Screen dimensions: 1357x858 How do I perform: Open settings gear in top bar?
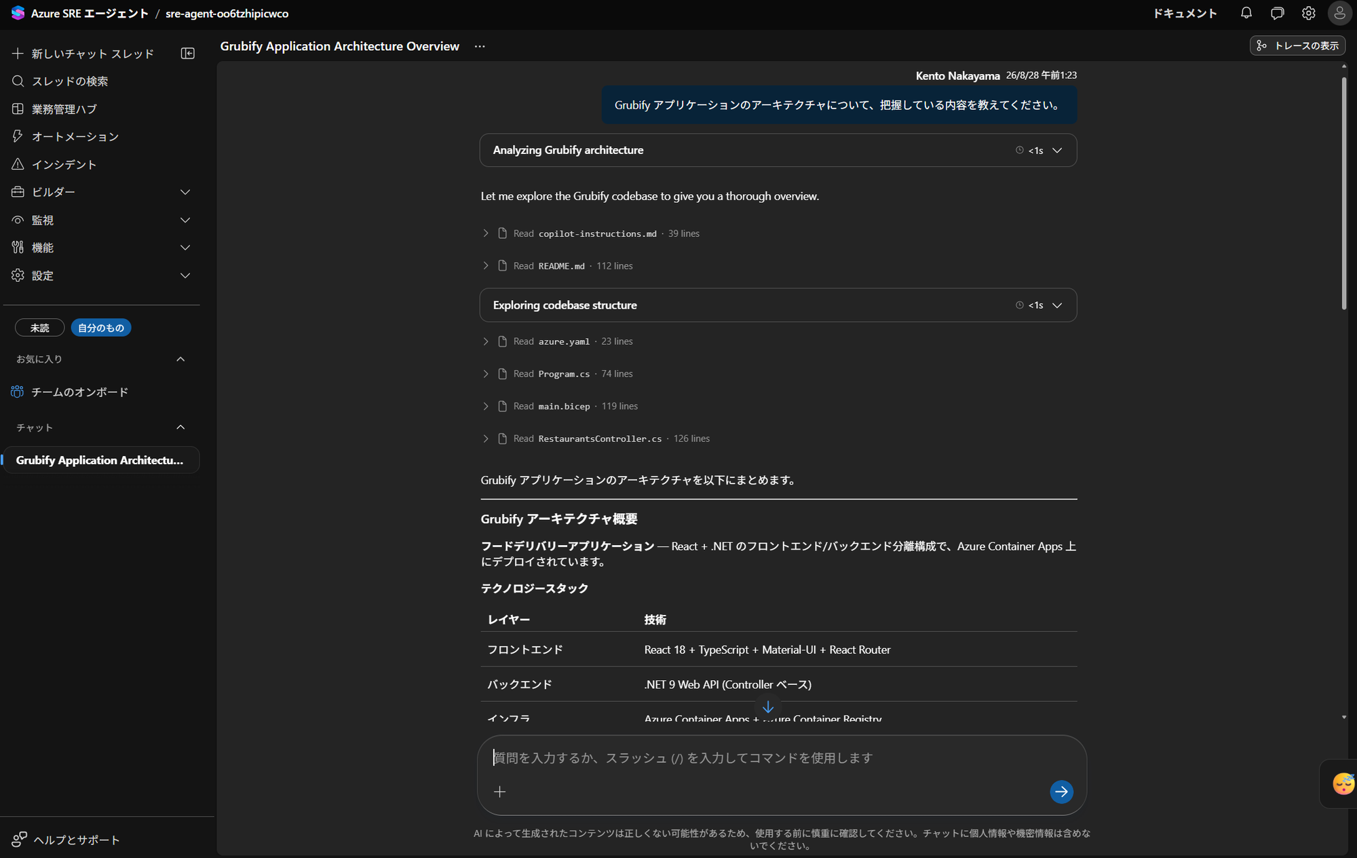point(1308,13)
